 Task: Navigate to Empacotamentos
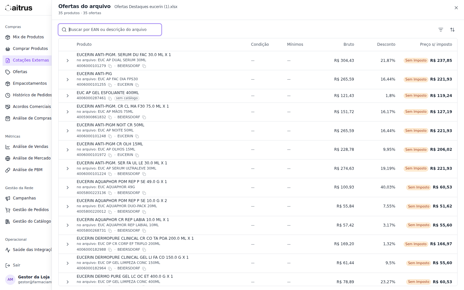(27, 83)
